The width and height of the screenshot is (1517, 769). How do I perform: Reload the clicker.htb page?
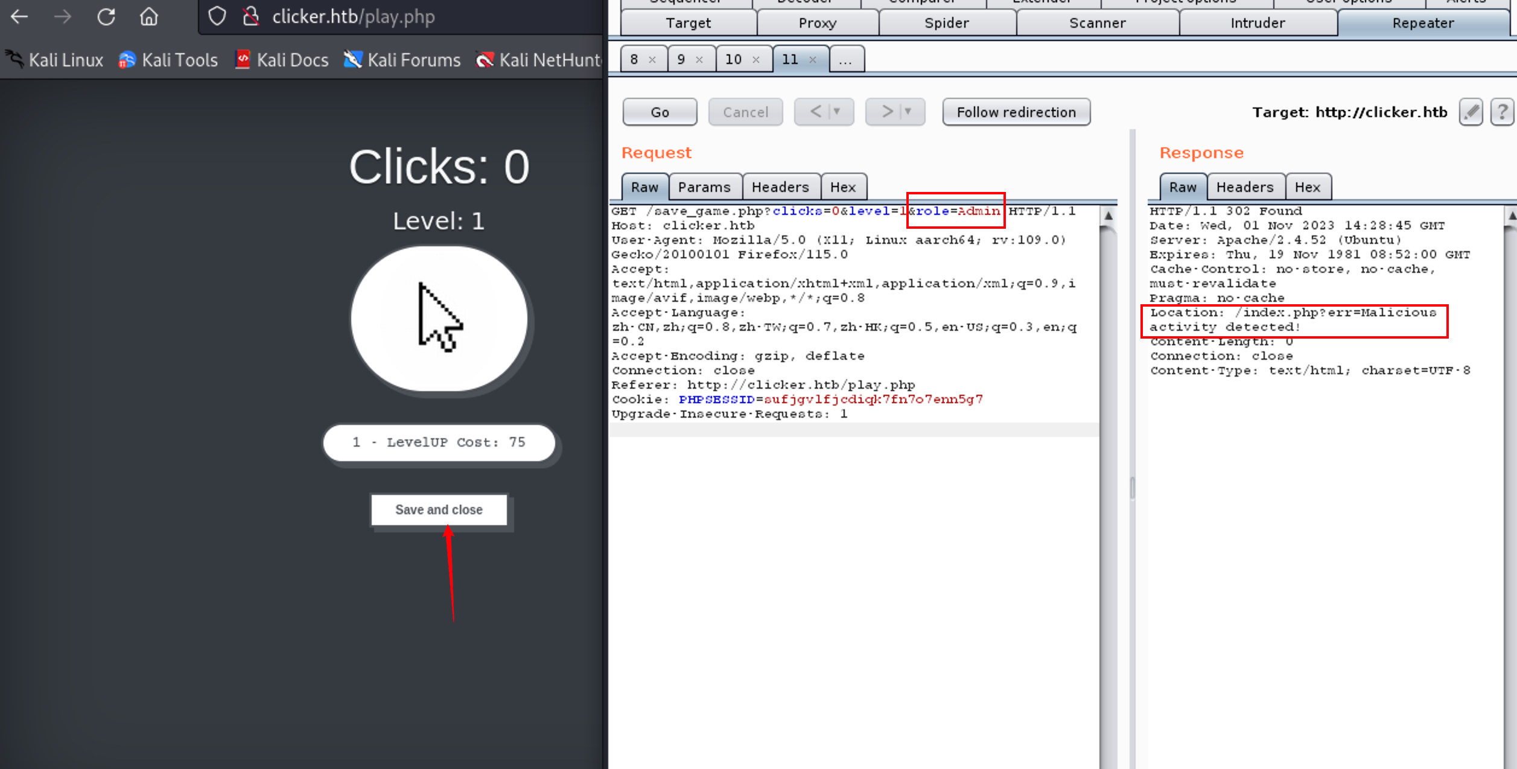(106, 17)
